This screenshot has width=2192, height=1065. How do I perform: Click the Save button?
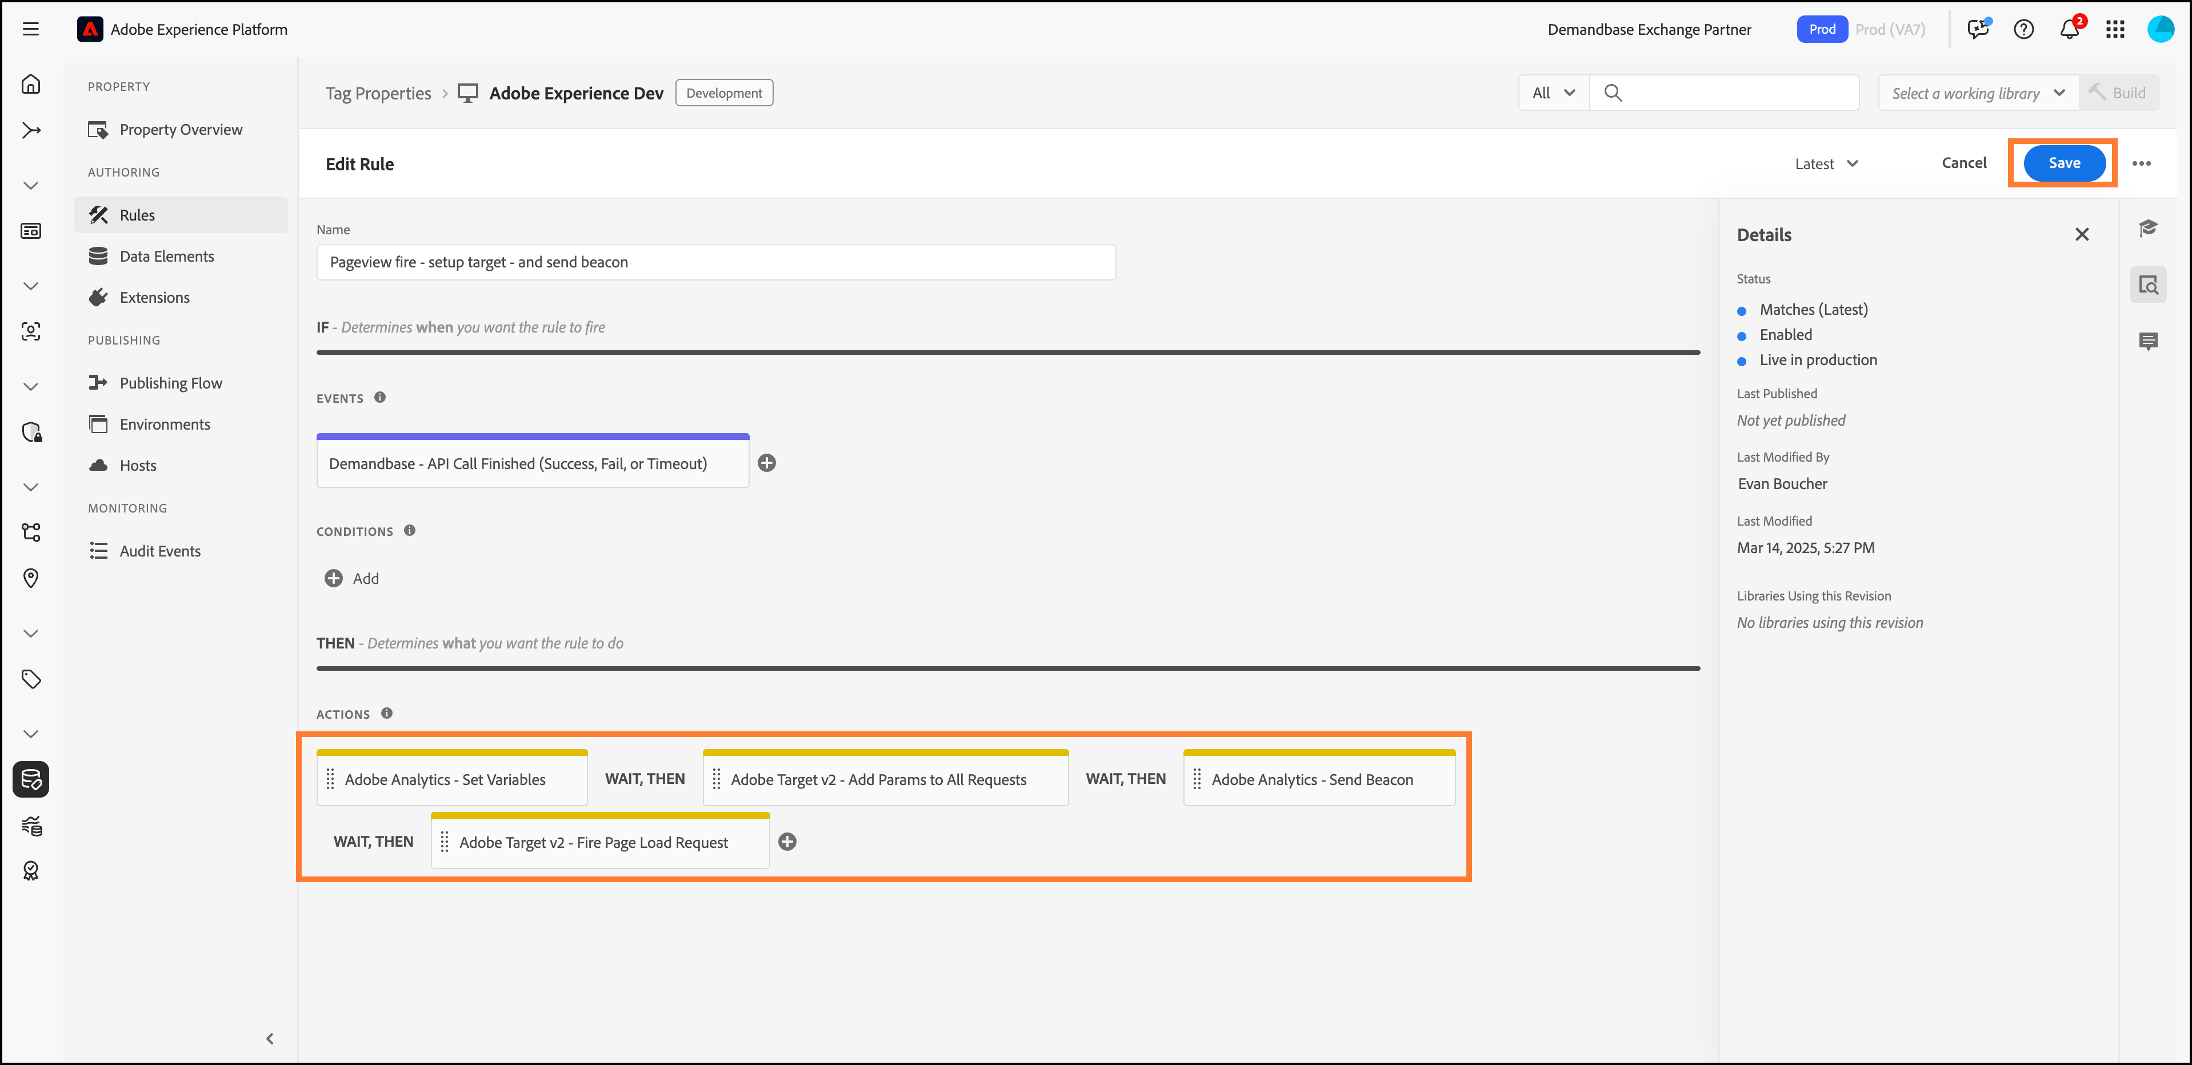[2063, 163]
